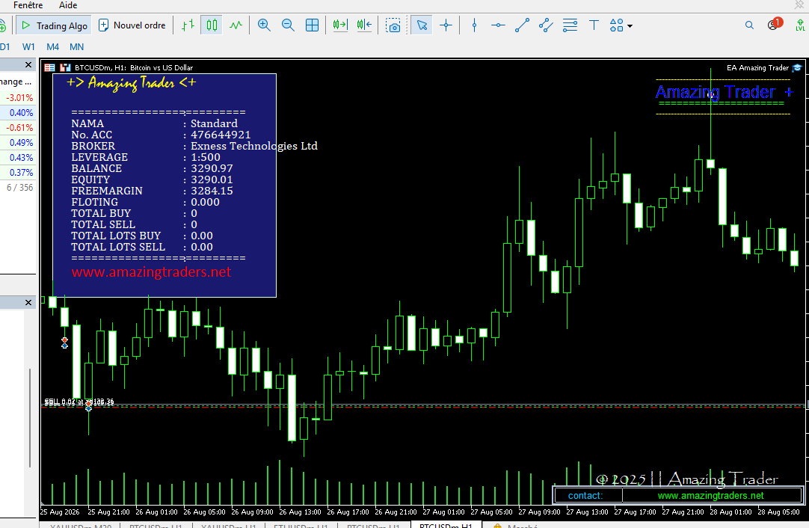Click the 6 / 356 symbol counter
Screen dimensions: 809x528
pos(19,188)
